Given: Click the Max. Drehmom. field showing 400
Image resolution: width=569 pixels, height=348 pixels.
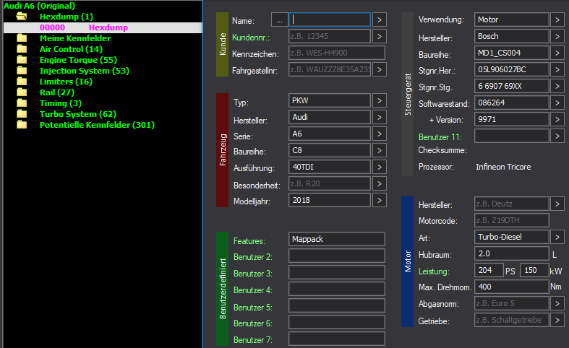Looking at the screenshot, I should 512,287.
